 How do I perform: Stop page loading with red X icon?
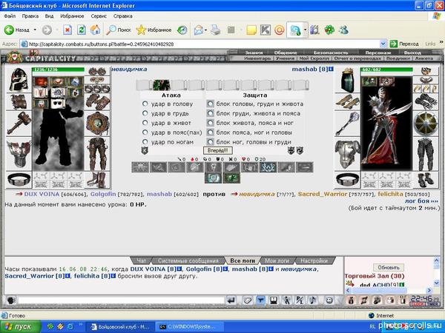(67, 30)
